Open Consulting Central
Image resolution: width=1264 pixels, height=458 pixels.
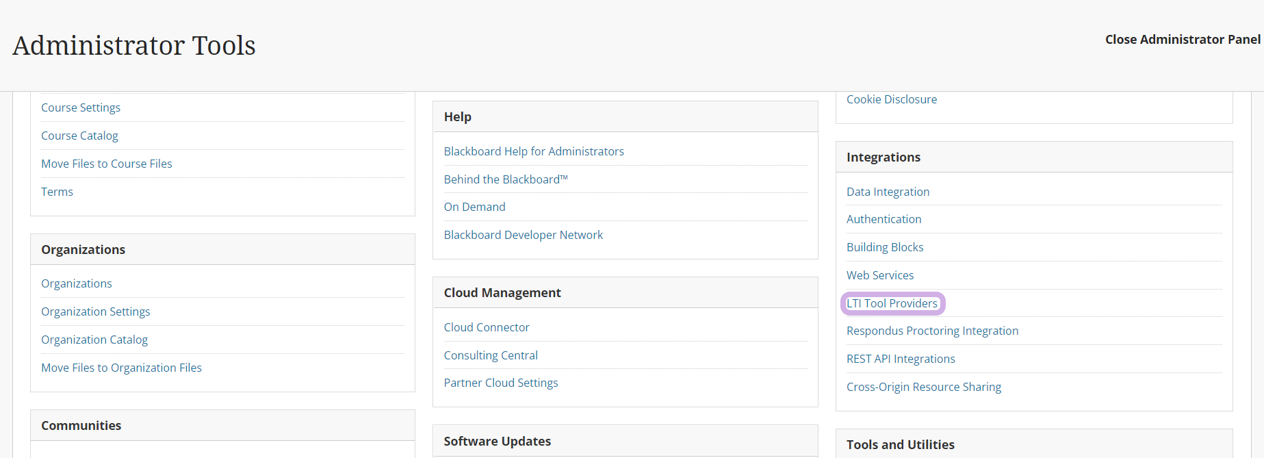click(491, 355)
